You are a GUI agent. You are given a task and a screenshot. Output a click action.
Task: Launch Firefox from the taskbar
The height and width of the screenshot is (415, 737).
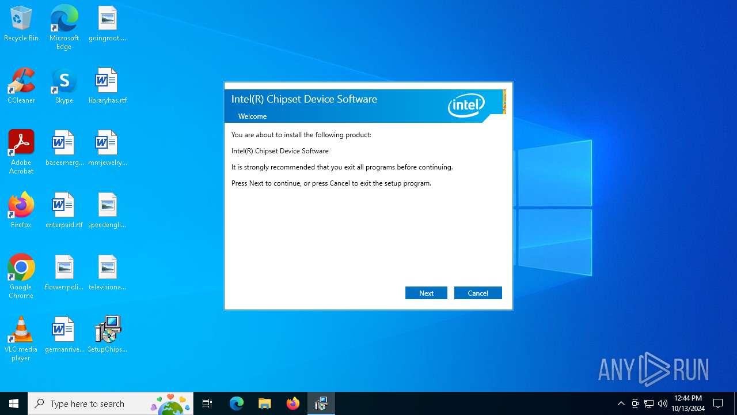(293, 403)
